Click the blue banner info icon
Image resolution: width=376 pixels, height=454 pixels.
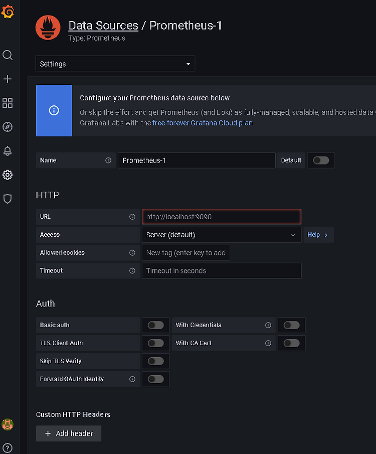point(54,110)
